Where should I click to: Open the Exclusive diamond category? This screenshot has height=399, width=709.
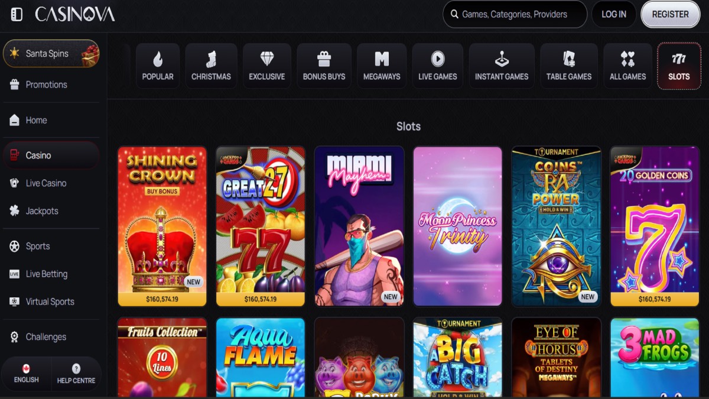266,66
